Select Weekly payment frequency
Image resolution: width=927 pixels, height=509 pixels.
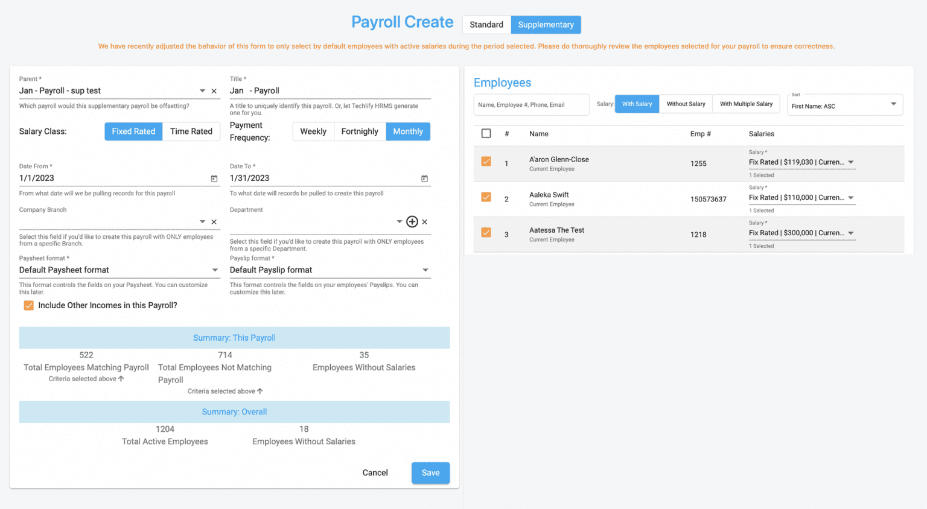(x=313, y=131)
